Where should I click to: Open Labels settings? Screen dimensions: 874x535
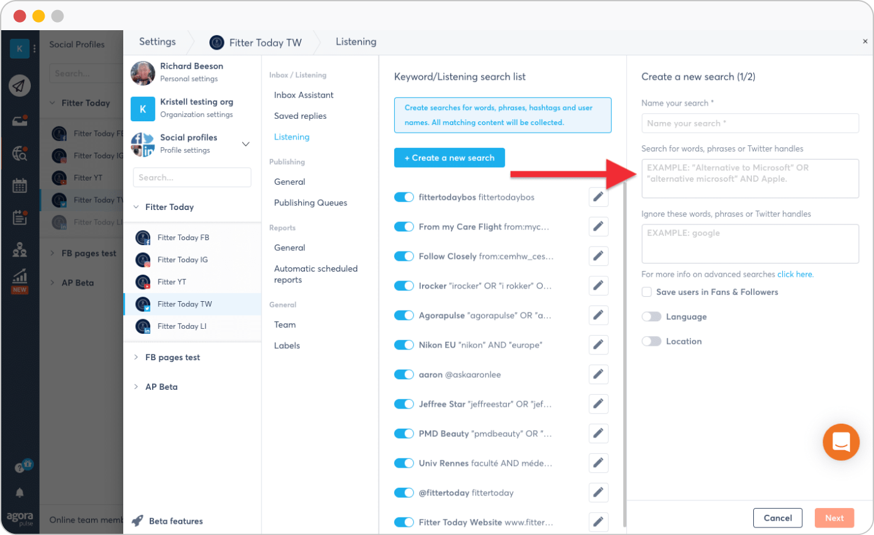[287, 345]
